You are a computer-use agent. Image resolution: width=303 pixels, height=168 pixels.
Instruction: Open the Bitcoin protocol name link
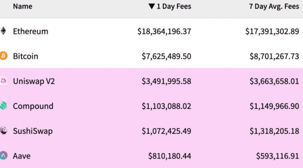[x=25, y=56]
